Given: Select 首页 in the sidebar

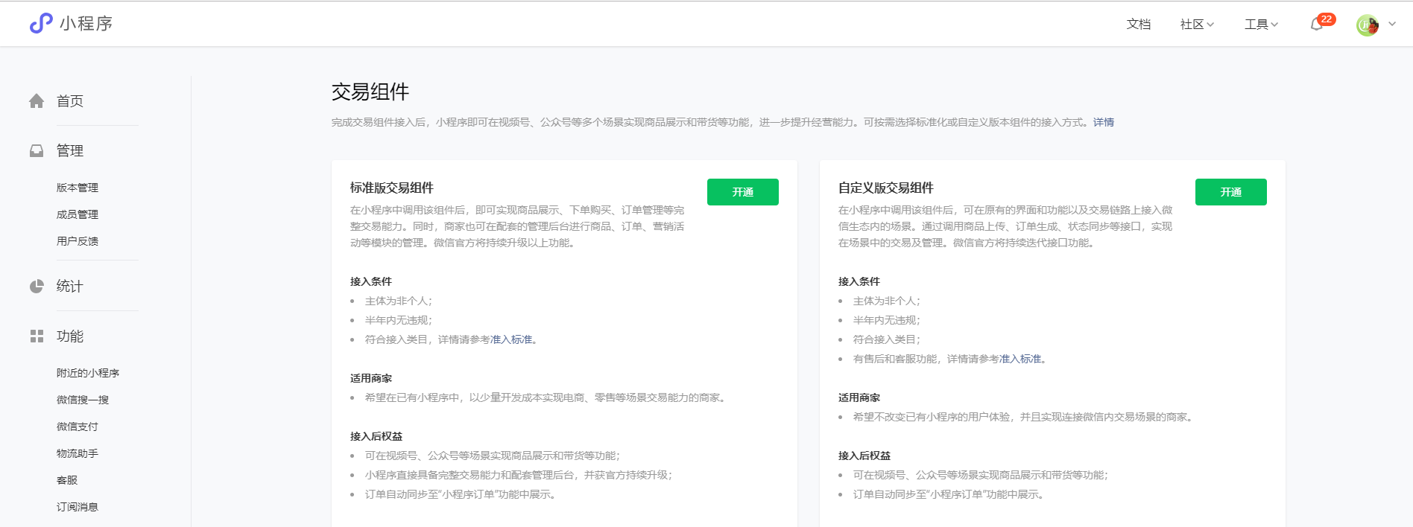Looking at the screenshot, I should pos(70,101).
